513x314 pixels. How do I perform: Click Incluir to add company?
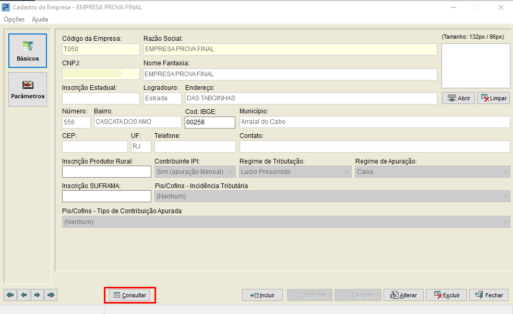click(x=262, y=295)
